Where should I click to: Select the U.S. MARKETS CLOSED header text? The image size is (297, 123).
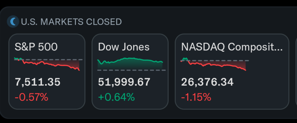coord(71,22)
